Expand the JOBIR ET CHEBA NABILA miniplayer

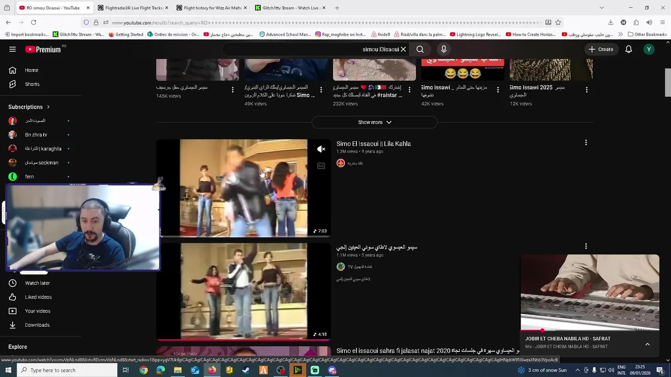[x=647, y=344]
